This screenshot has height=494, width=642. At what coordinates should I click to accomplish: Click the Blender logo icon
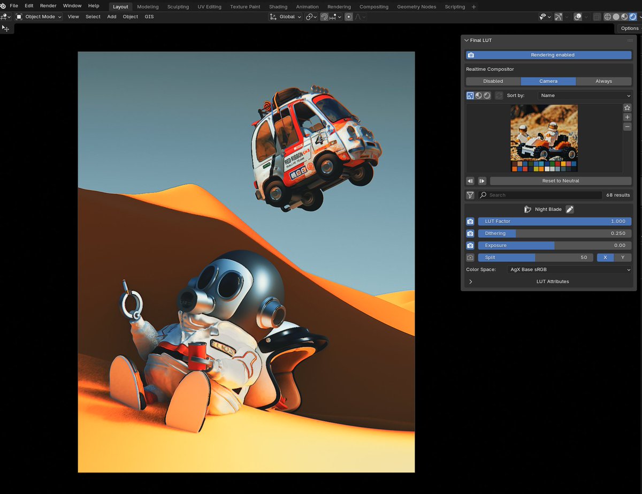coord(3,6)
